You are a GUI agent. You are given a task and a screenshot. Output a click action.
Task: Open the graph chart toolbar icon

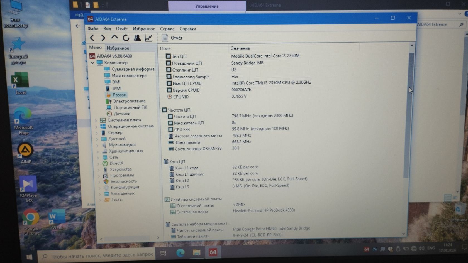tap(149, 38)
